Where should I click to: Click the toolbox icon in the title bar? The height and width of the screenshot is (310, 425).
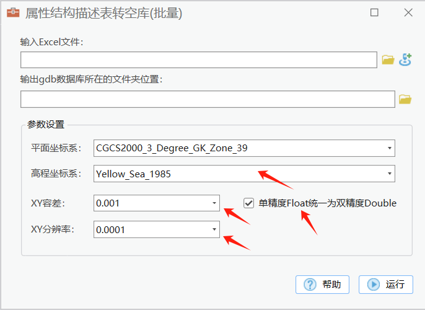(13, 13)
